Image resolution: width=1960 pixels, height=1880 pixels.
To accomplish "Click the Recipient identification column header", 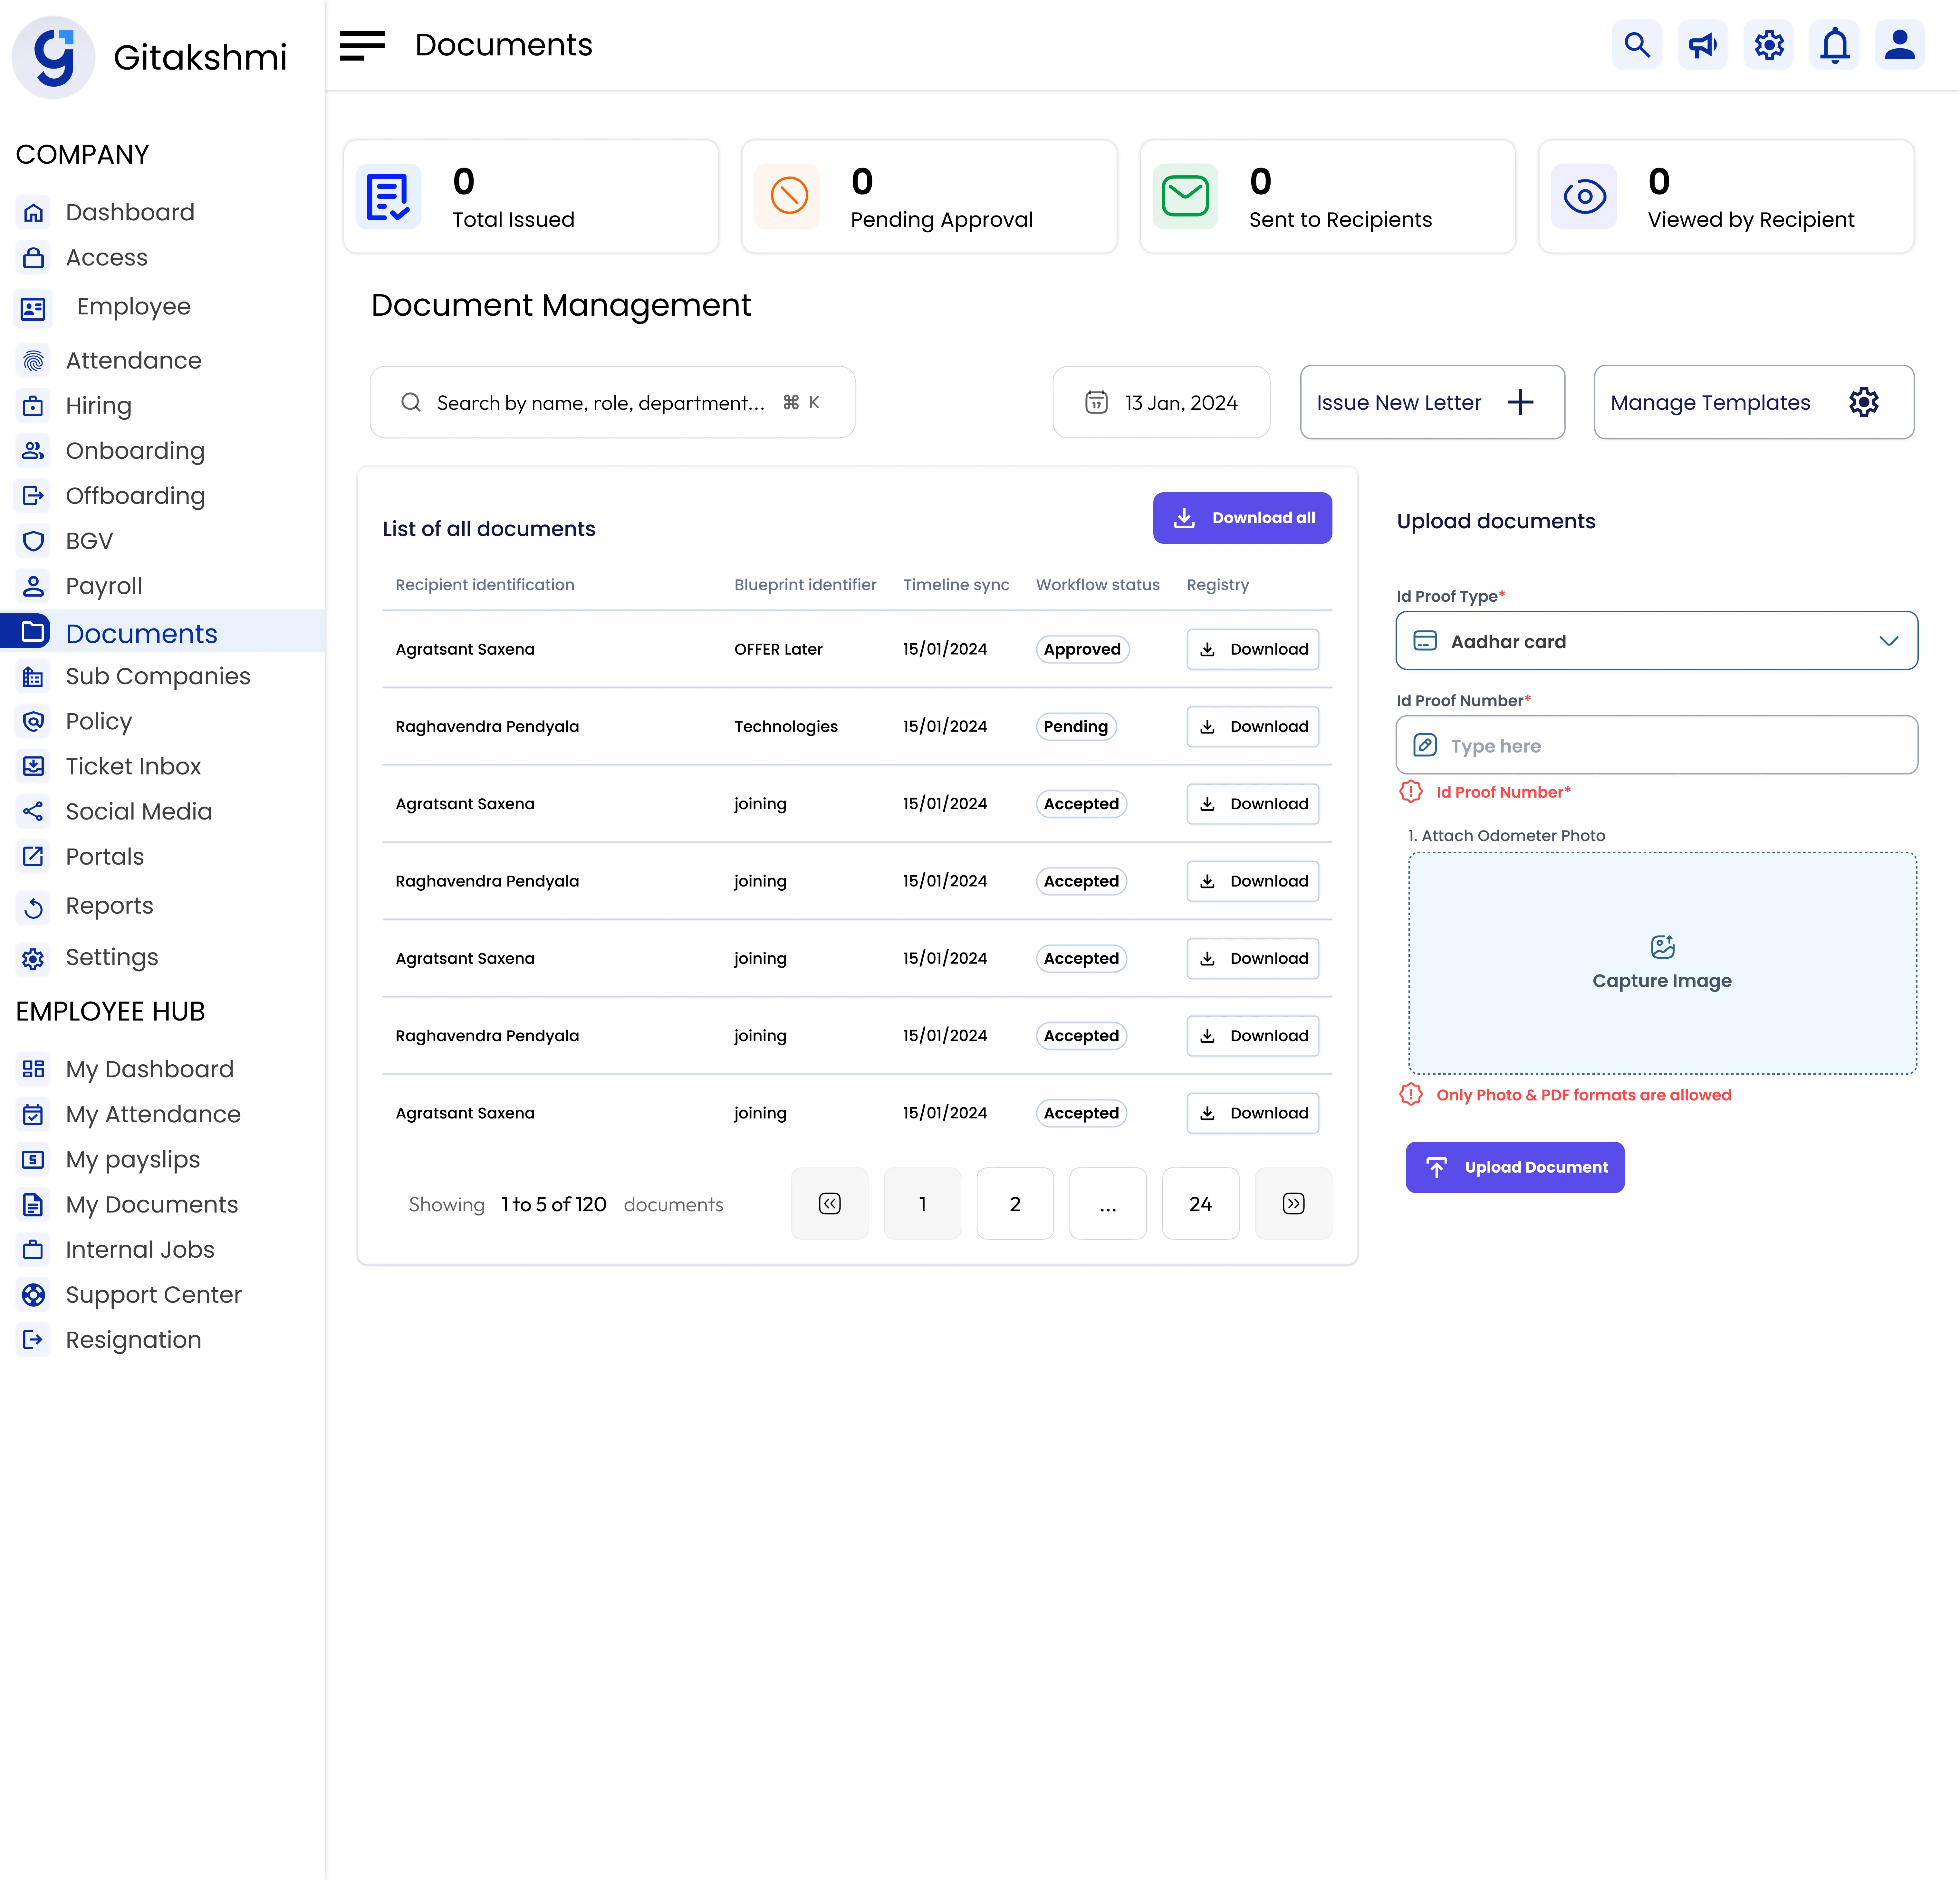I will (x=485, y=585).
